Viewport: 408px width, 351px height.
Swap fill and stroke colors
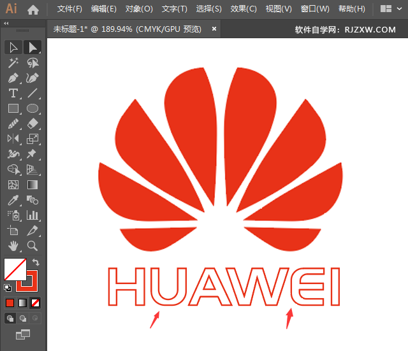tap(36, 262)
